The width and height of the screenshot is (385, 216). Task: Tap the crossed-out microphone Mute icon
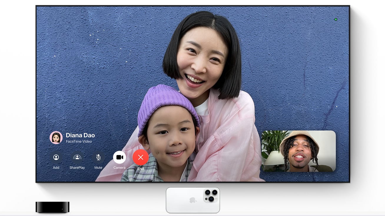tap(98, 157)
